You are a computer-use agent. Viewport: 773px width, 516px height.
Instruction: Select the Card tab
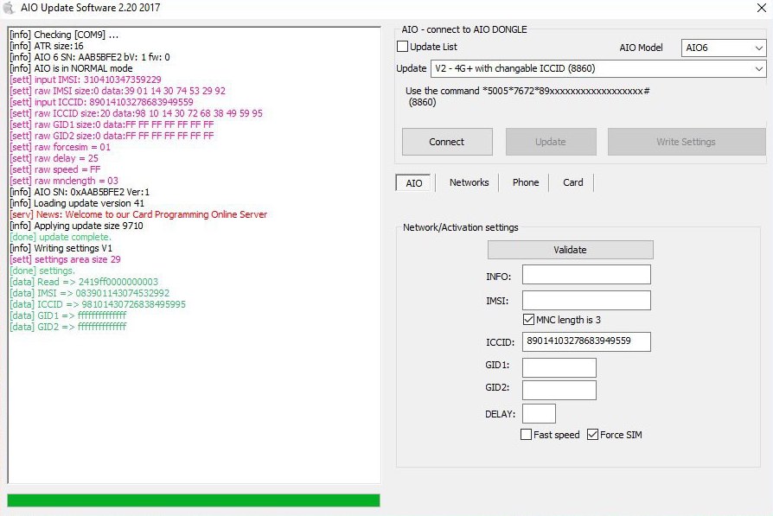572,182
